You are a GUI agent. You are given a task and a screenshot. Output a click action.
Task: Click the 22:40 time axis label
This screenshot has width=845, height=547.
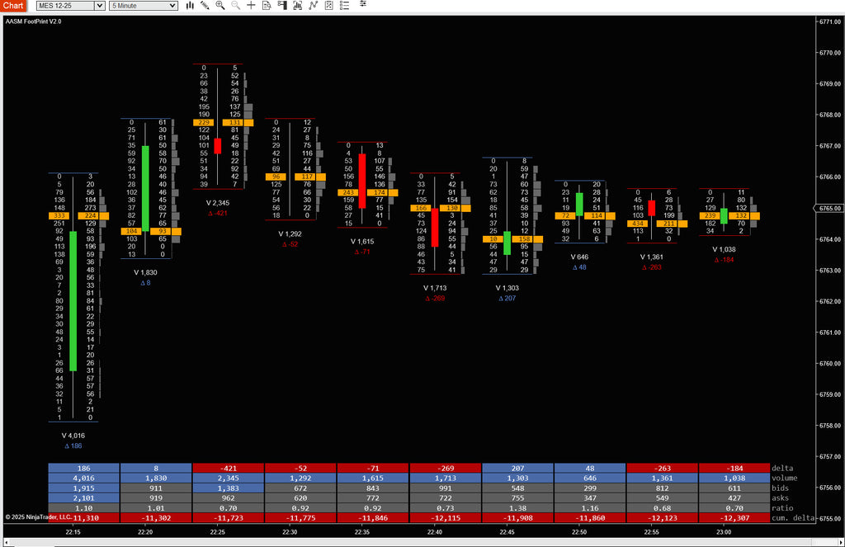tap(435, 532)
